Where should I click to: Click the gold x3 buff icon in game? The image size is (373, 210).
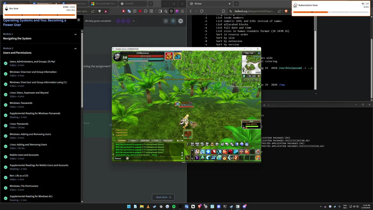177,56
